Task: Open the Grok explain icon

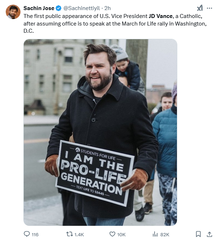Action: click(x=200, y=8)
